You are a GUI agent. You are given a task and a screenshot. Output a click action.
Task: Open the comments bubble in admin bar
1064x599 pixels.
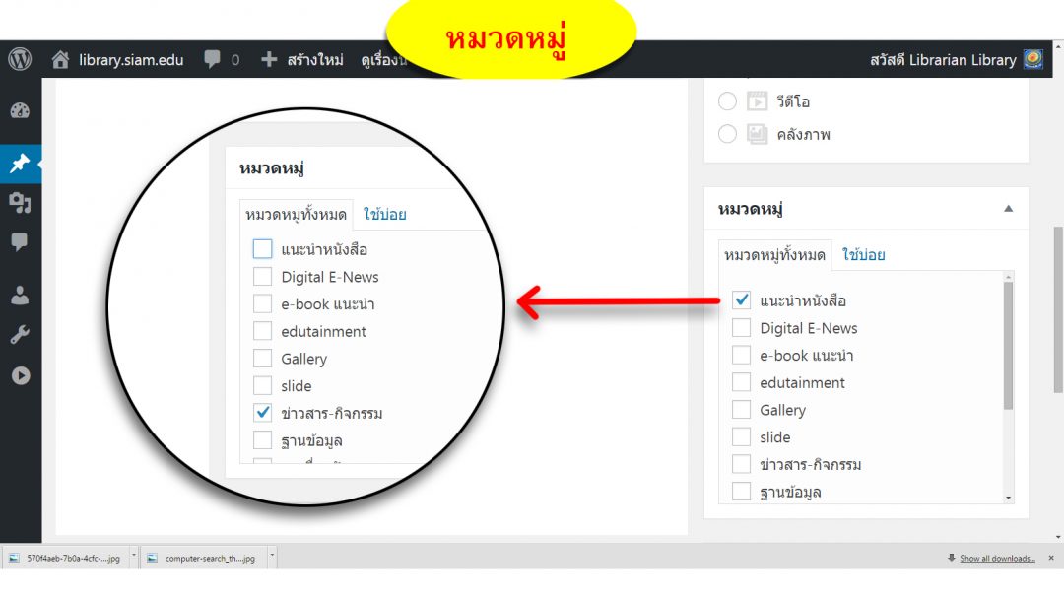coord(210,59)
